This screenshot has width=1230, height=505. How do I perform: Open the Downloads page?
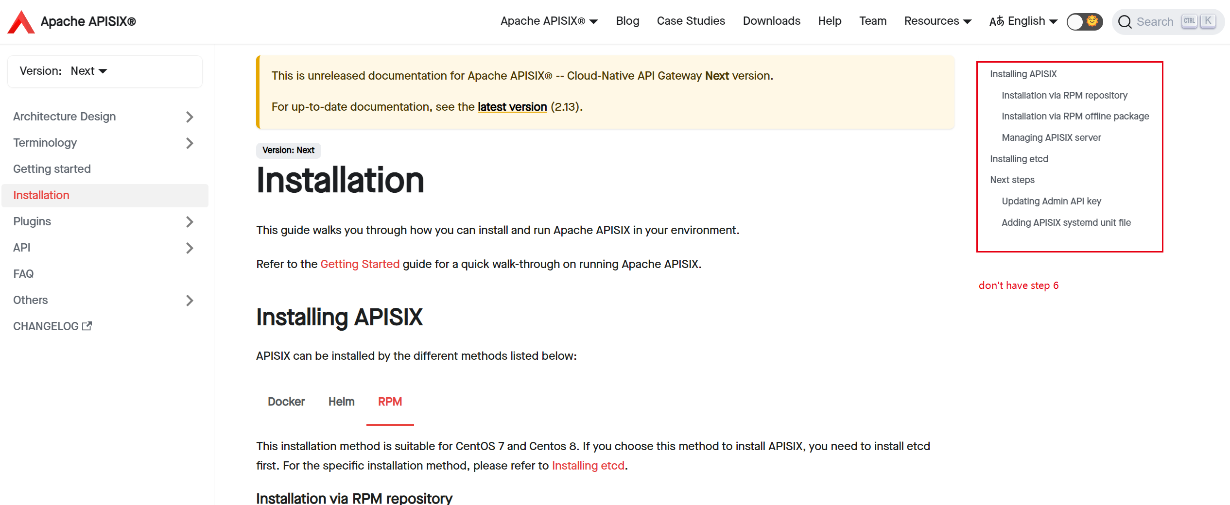[771, 21]
